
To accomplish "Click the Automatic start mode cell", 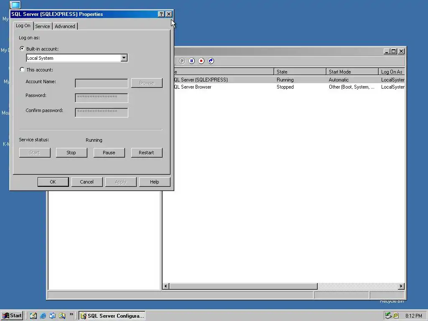I will (x=339, y=80).
